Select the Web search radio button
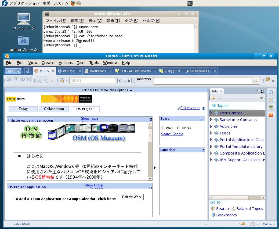This screenshot has width=279, height=229. (162, 128)
